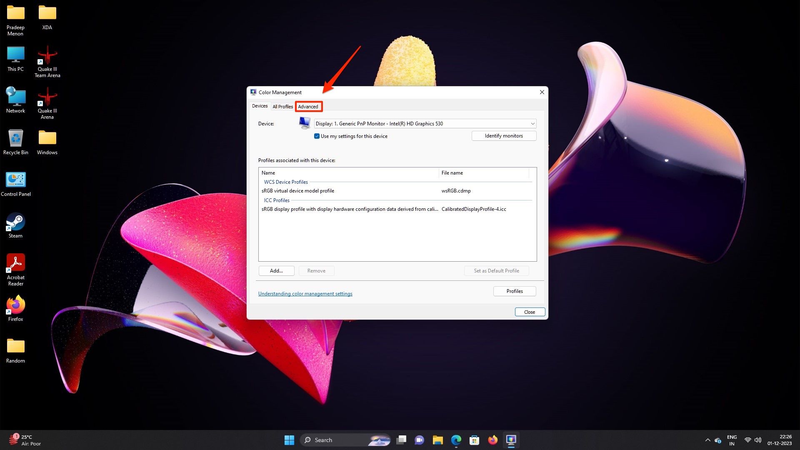Open File Explorer from the taskbar
Image resolution: width=800 pixels, height=450 pixels.
(437, 440)
